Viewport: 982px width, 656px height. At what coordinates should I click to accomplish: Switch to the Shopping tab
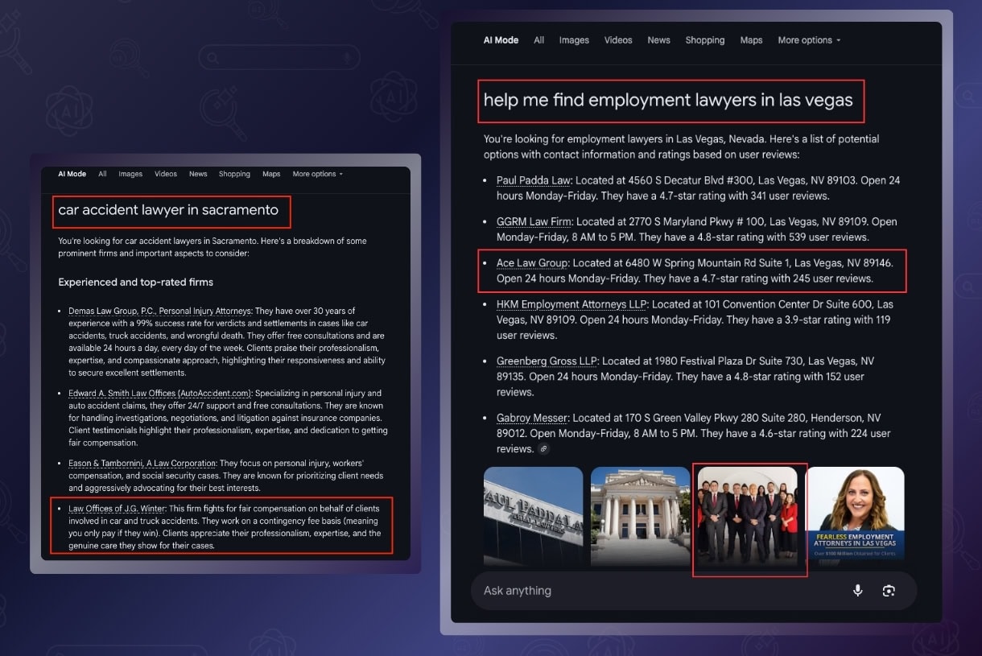(x=705, y=39)
